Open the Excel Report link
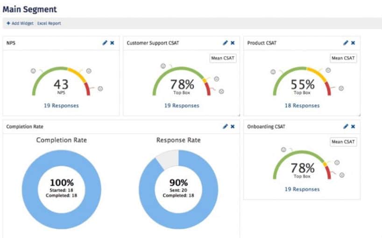The width and height of the screenshot is (382, 238). pos(49,23)
